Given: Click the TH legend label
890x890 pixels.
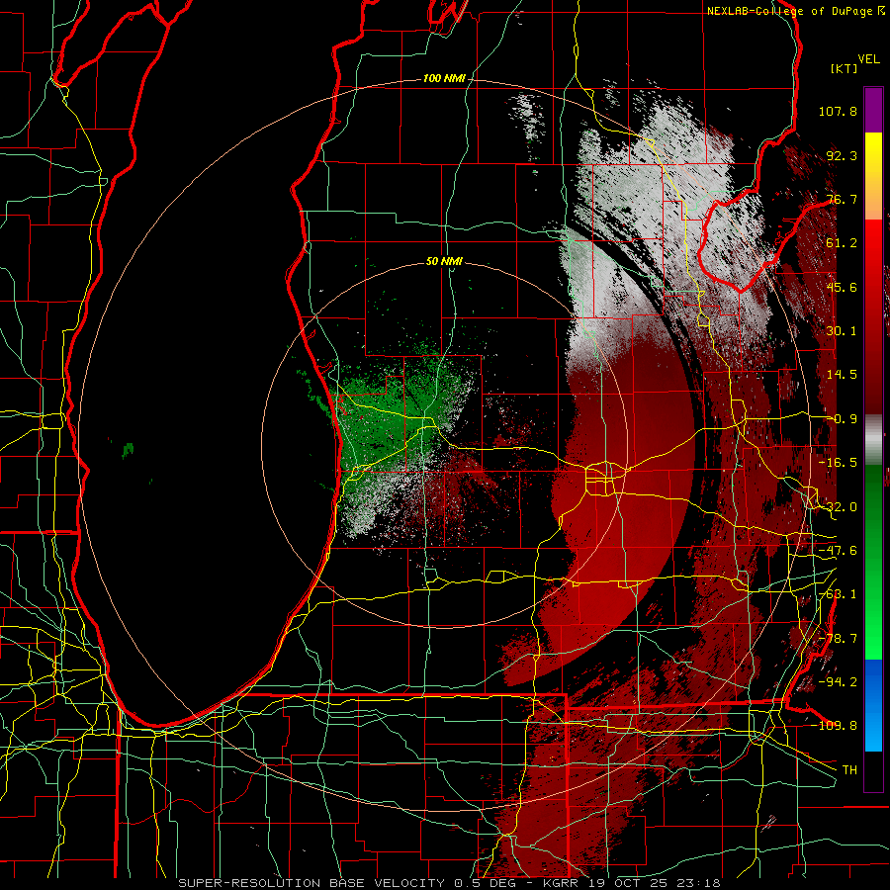Looking at the screenshot, I should pos(849,769).
